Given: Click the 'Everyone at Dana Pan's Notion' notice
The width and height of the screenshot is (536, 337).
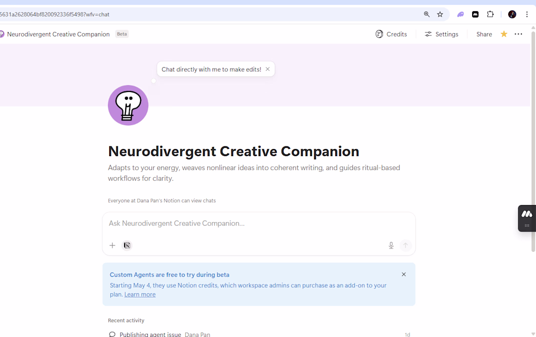Looking at the screenshot, I should pos(162,200).
